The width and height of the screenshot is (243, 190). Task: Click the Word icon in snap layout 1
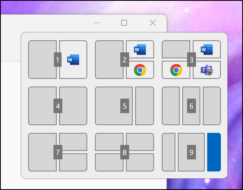73,60
